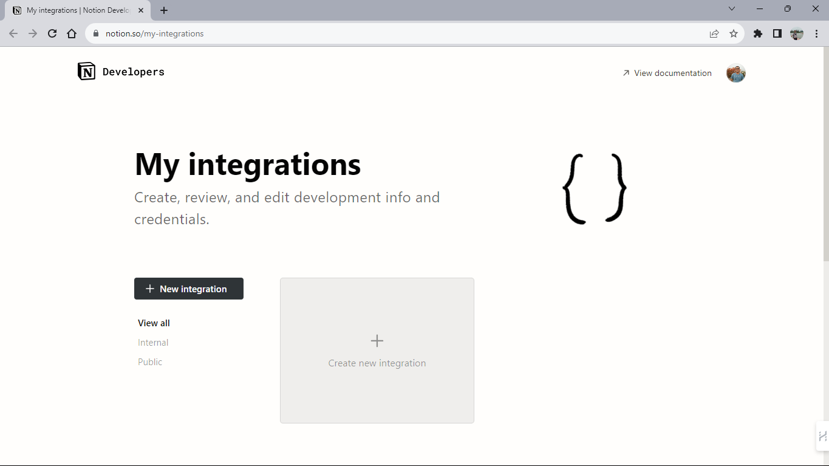Click the Developers header text
829x466 pixels.
coord(134,72)
